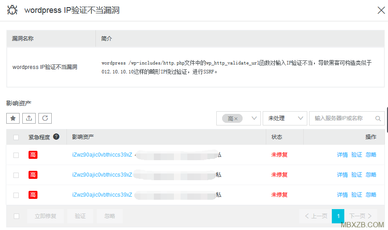The width and height of the screenshot is (388, 230).
Task: Click the vulnerability description text about wp_http_validate_url
Action: pyautogui.click(x=236, y=67)
